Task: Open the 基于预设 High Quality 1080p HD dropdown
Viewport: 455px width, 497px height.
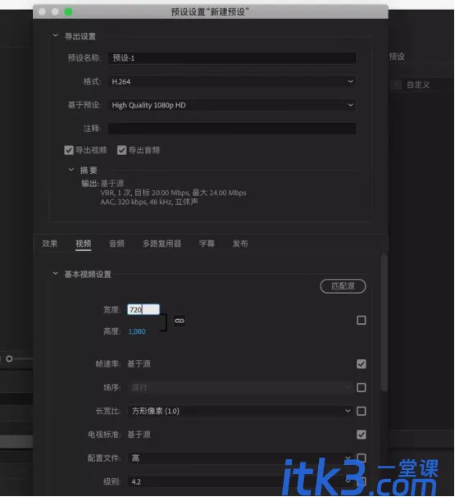Action: pyautogui.click(x=232, y=105)
